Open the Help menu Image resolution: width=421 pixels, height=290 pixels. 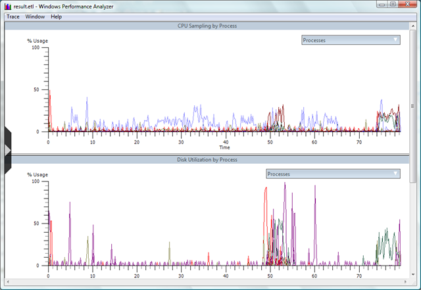56,16
